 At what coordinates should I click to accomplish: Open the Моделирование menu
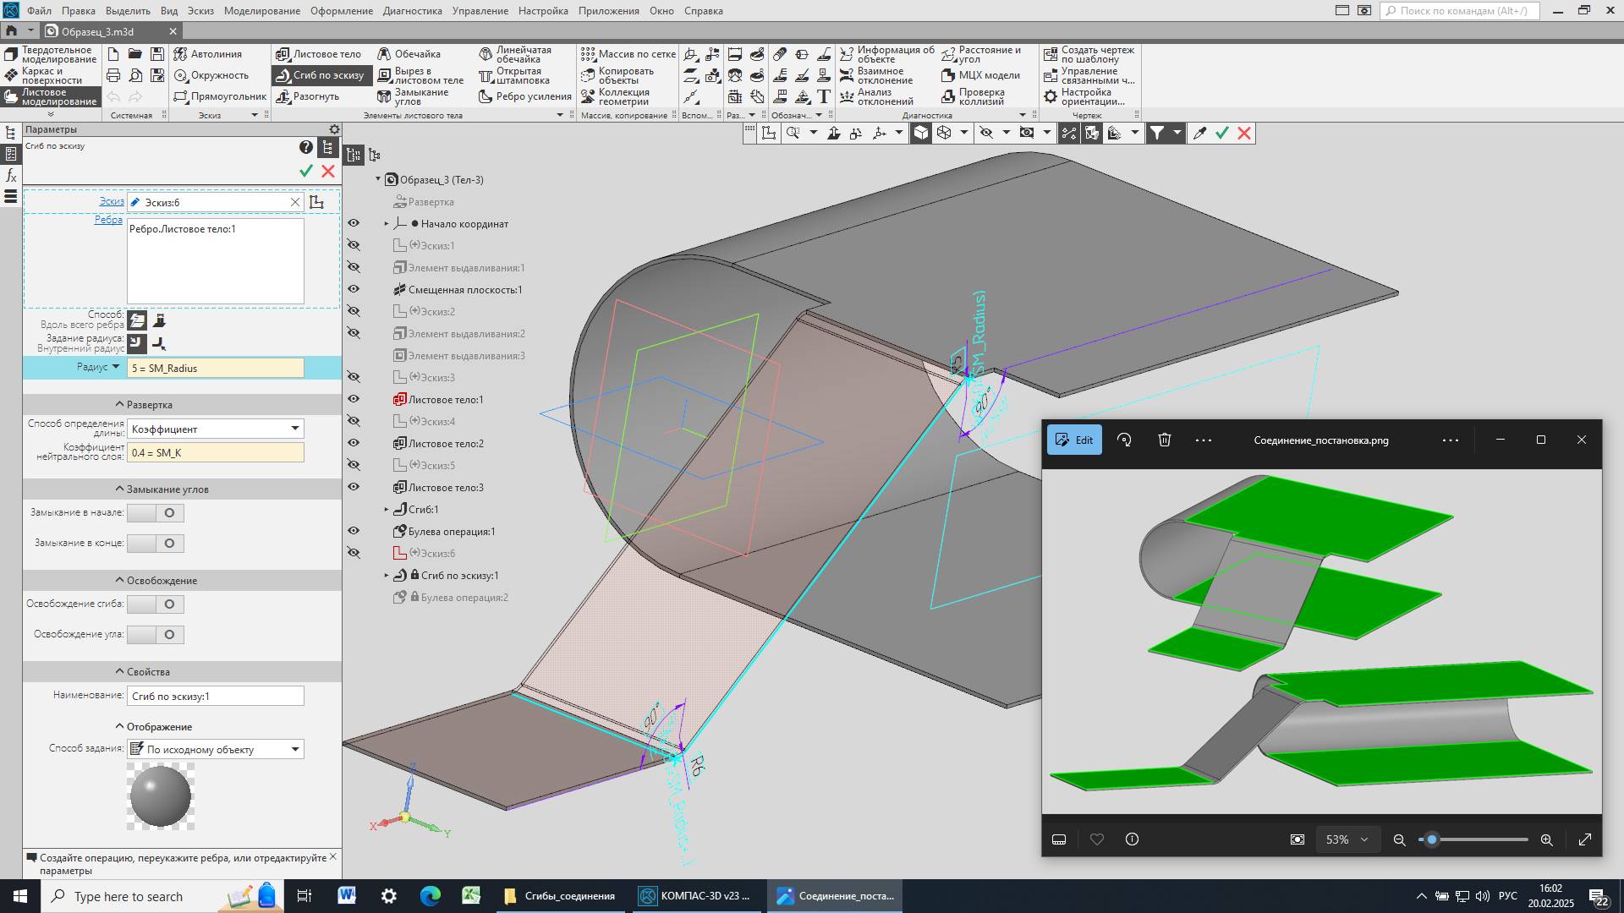coord(261,11)
